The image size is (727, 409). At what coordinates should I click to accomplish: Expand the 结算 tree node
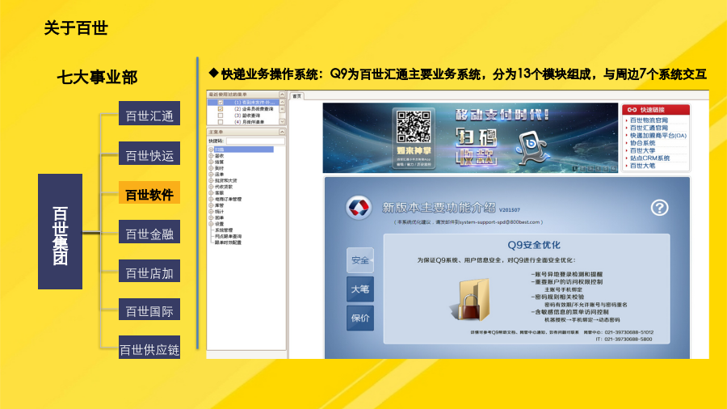click(x=211, y=162)
